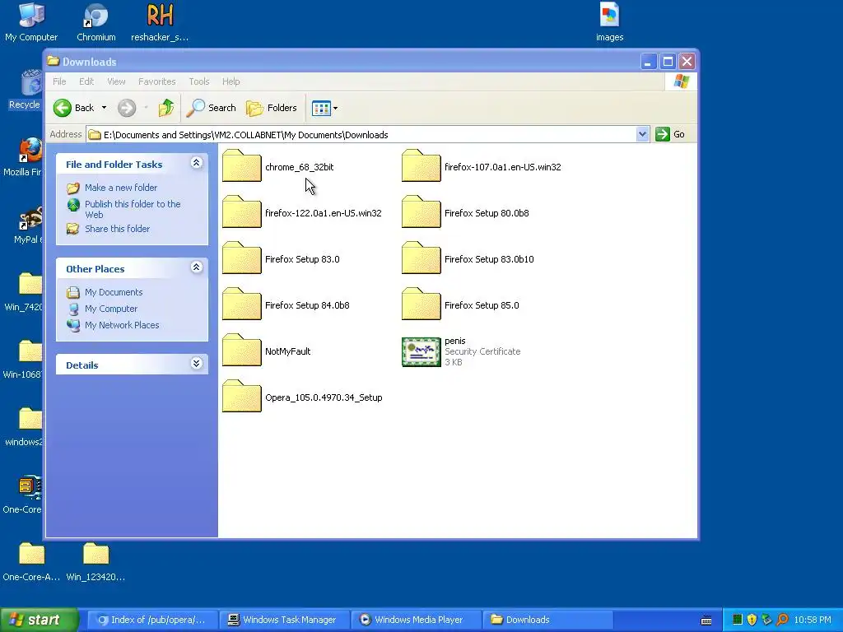Viewport: 843px width, 632px height.
Task: Select the Opera_105.0.4970.34_Setup folder icon
Action: 241,397
